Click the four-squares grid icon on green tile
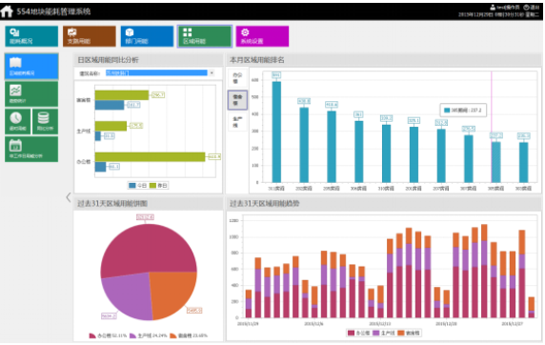The image size is (545, 345). pos(188,32)
